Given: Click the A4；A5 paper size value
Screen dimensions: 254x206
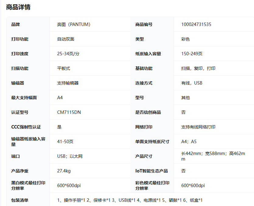Looking at the screenshot, I should (189, 141).
